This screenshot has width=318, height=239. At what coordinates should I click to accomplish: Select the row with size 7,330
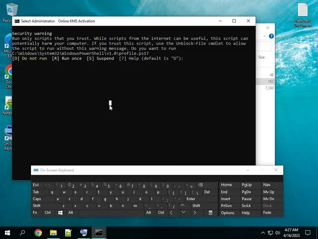coord(265,88)
